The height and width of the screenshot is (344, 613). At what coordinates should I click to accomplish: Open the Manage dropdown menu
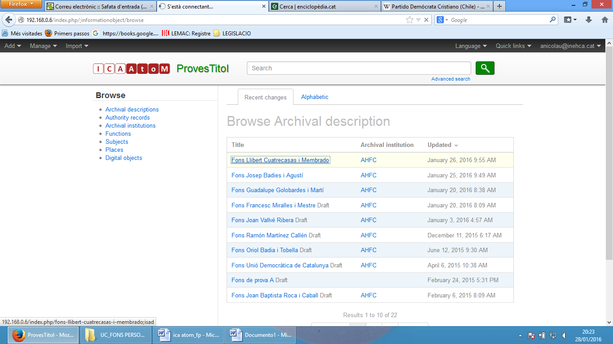(43, 46)
